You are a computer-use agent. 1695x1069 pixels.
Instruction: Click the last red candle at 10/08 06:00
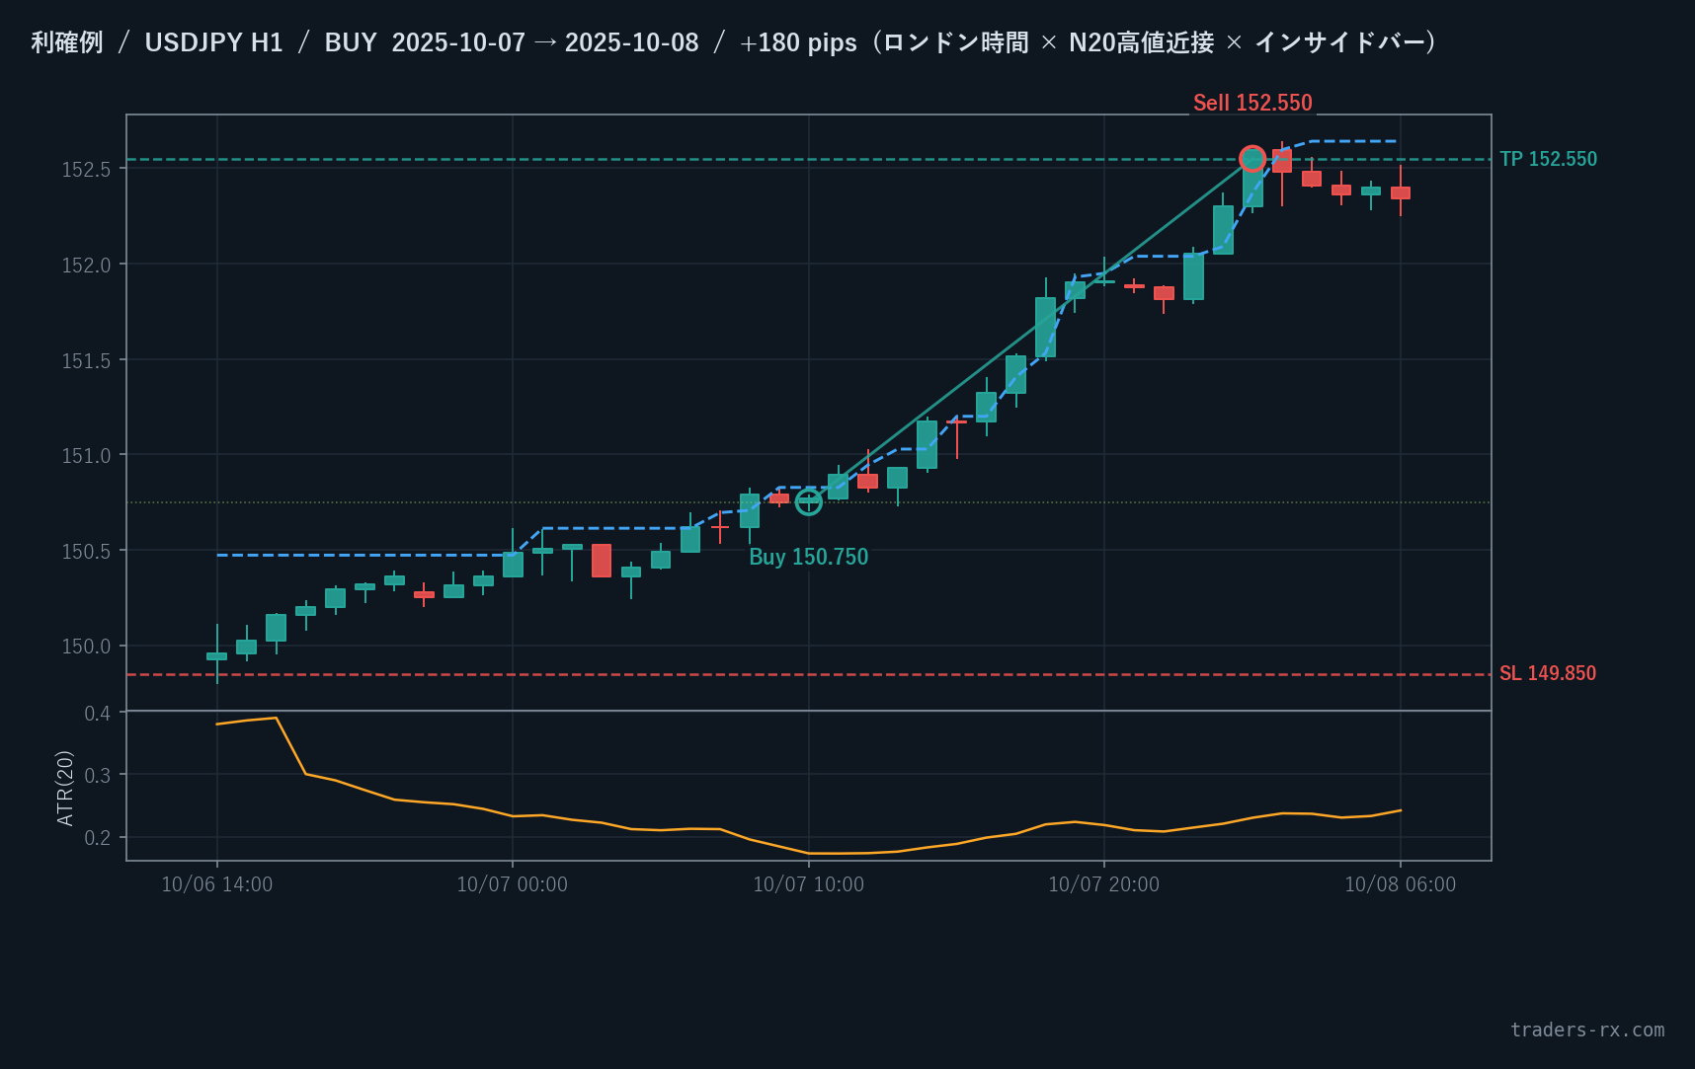[1400, 192]
